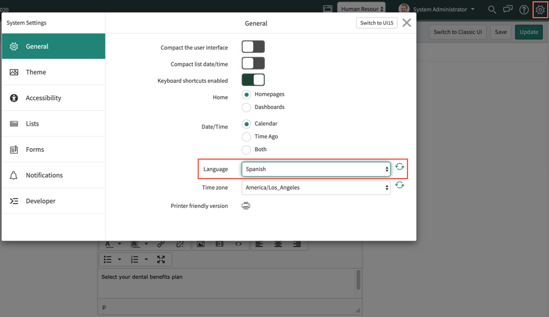Expand the System Administrator user menu
The width and height of the screenshot is (549, 317).
[x=443, y=9]
